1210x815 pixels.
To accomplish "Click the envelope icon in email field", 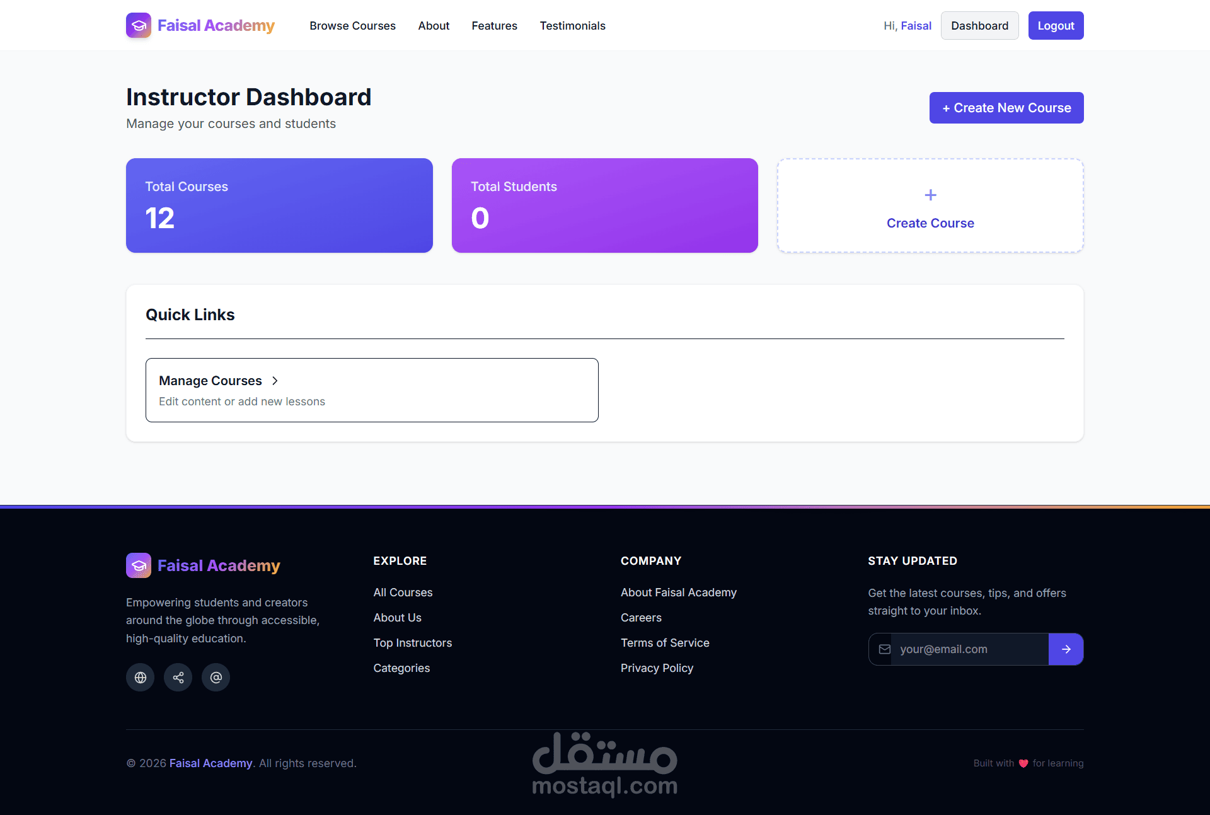I will (x=885, y=649).
